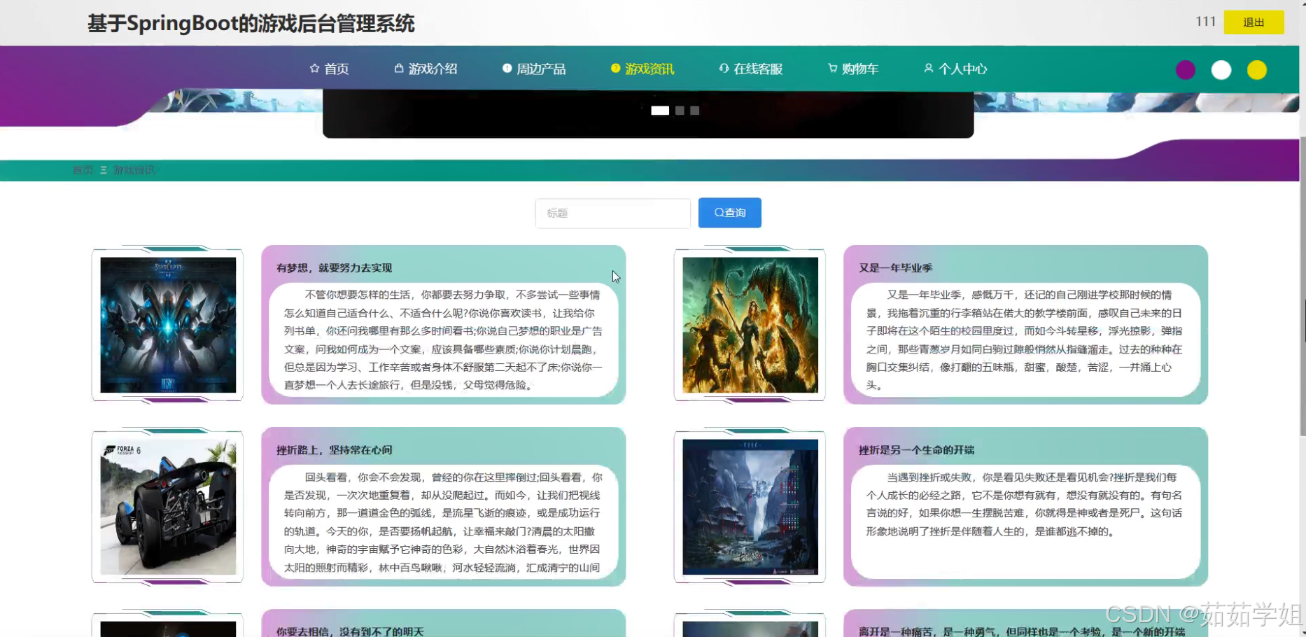Click 游戏资讯 in the breadcrumb
This screenshot has height=637, width=1306.
(134, 170)
